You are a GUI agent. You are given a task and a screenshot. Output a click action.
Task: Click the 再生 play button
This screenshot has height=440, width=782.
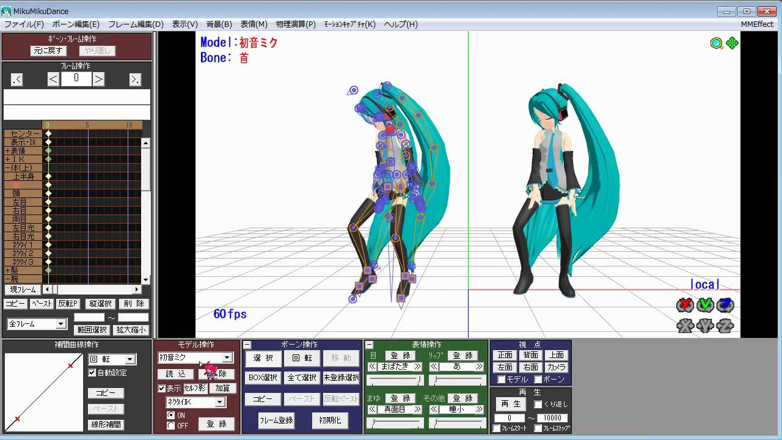pos(510,404)
